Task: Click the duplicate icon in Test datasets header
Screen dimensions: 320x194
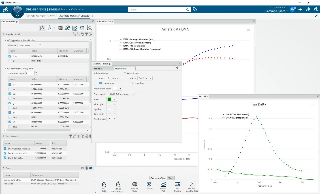Action: tap(82, 136)
